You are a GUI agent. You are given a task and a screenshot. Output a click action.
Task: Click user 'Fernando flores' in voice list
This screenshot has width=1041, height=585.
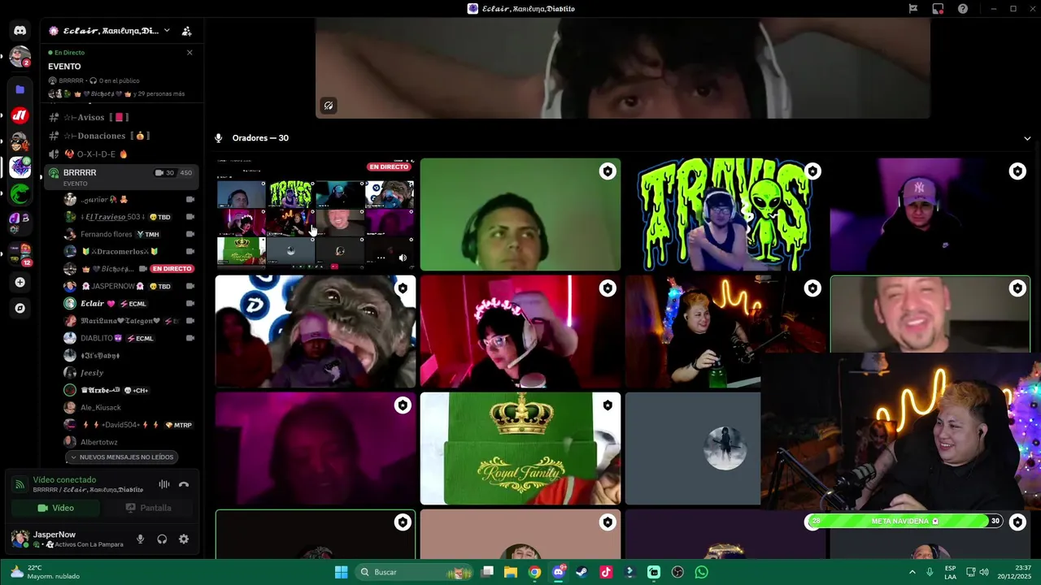point(130,234)
